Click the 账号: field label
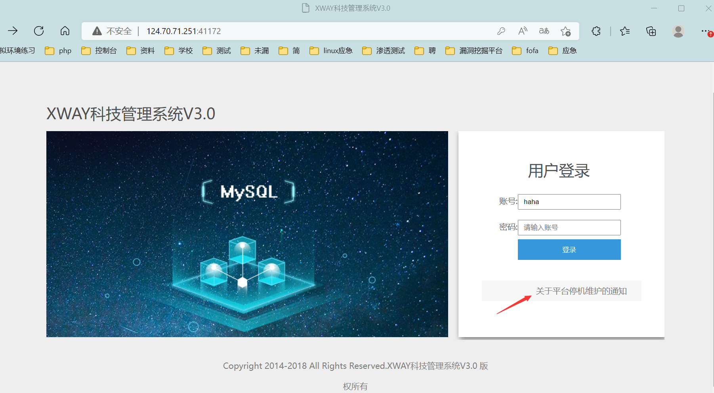 click(508, 201)
